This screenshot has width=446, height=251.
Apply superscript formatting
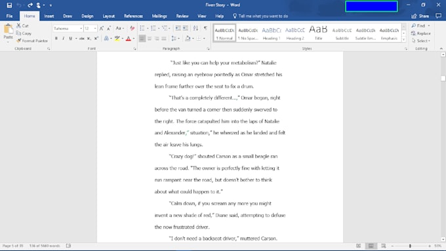click(x=96, y=39)
